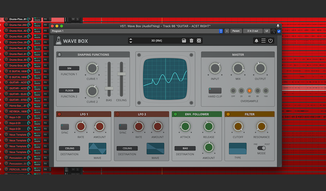Toggle the LFO 2 power icon
Image resolution: width=326 pixels, height=191 pixels.
tap(117, 114)
